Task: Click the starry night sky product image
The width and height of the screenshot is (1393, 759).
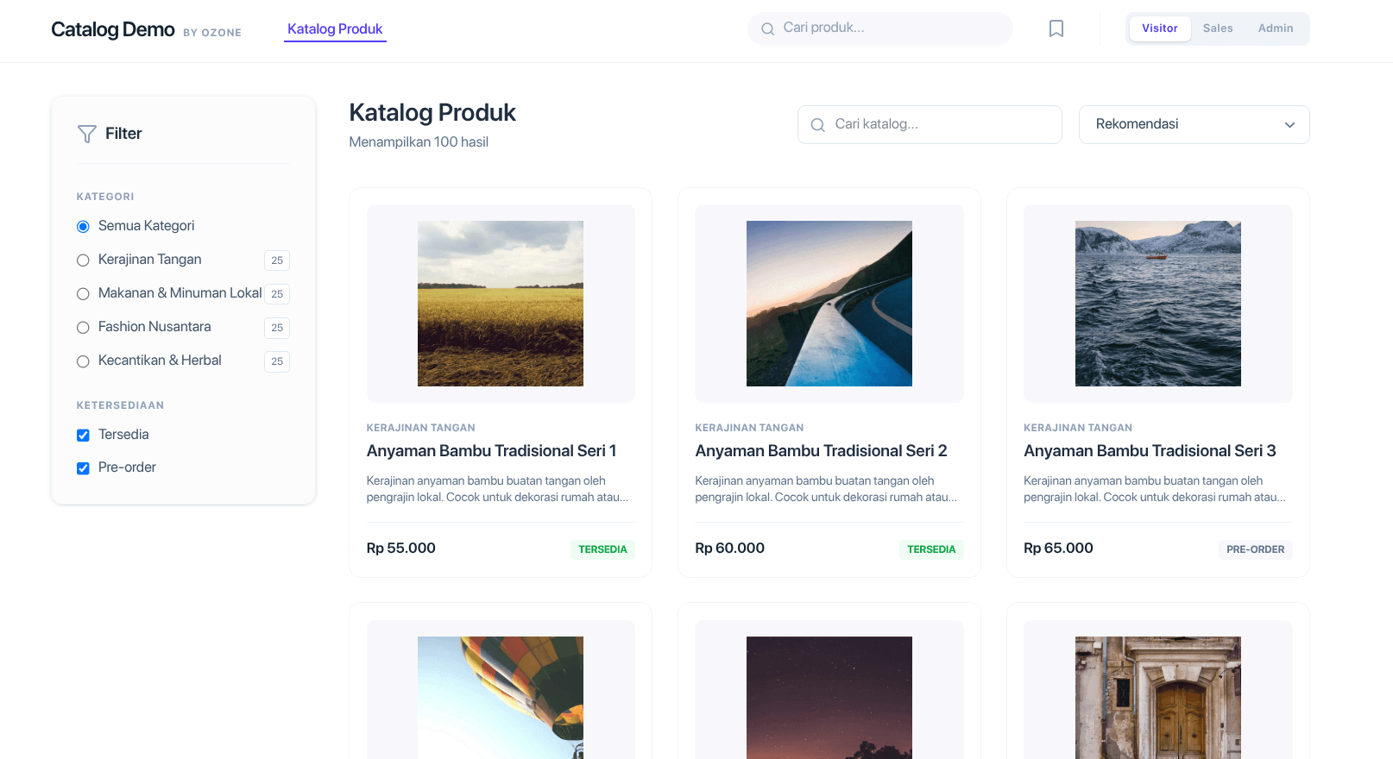Action: (829, 698)
